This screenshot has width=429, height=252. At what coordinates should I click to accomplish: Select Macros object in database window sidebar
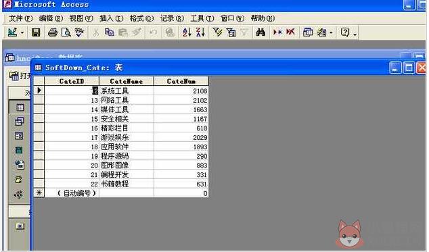18,180
